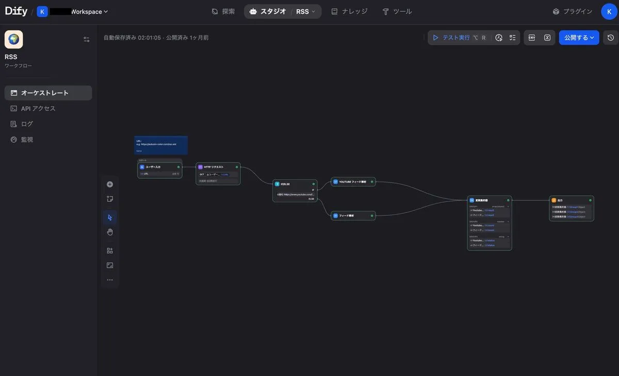Click the organize nodes icon

point(110,251)
